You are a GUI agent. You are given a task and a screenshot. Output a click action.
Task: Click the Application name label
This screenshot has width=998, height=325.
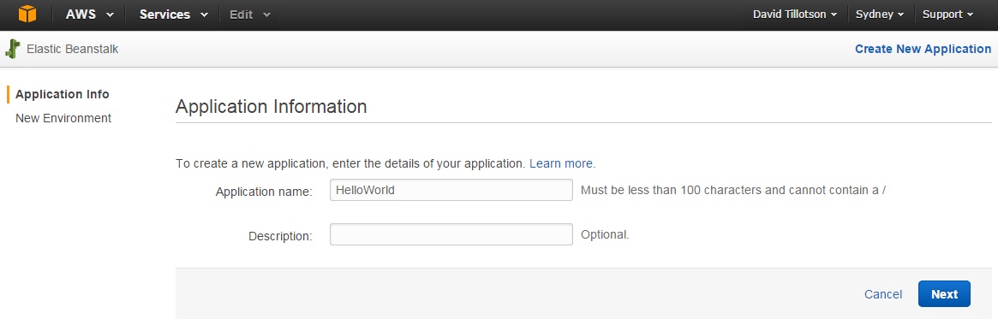click(x=264, y=192)
